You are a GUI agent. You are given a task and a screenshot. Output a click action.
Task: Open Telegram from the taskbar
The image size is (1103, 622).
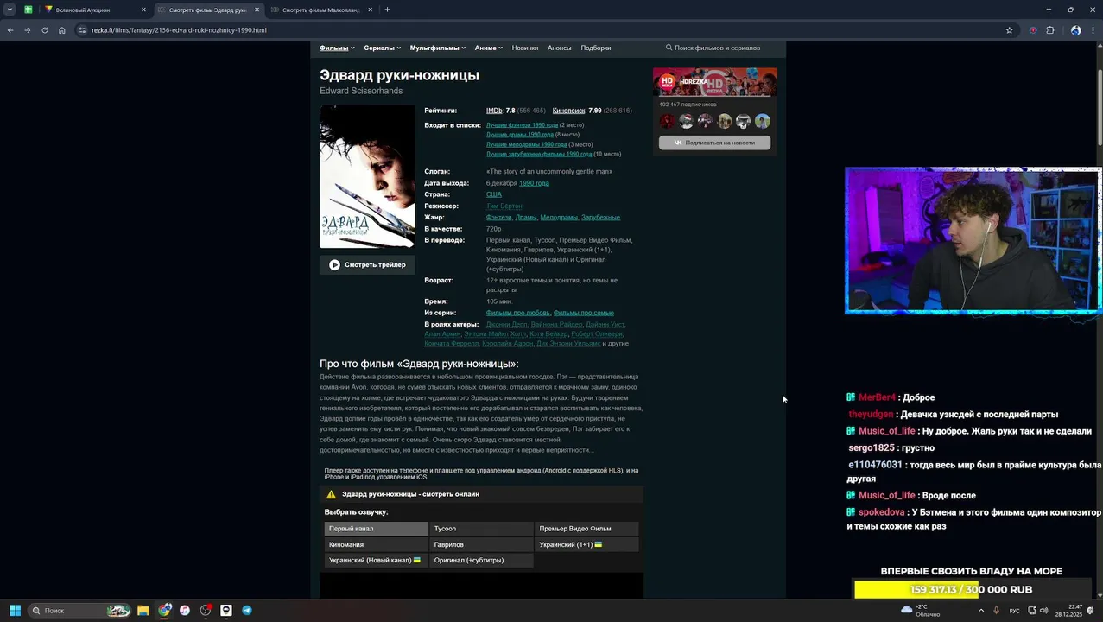coord(247,610)
